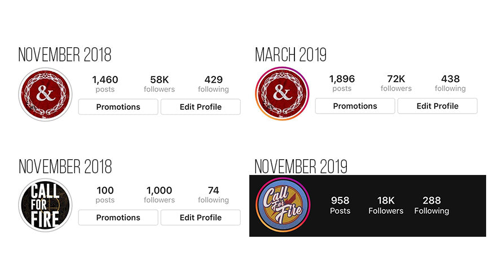Open the 72K followers count
This screenshot has width=498, height=279.
pyautogui.click(x=396, y=83)
